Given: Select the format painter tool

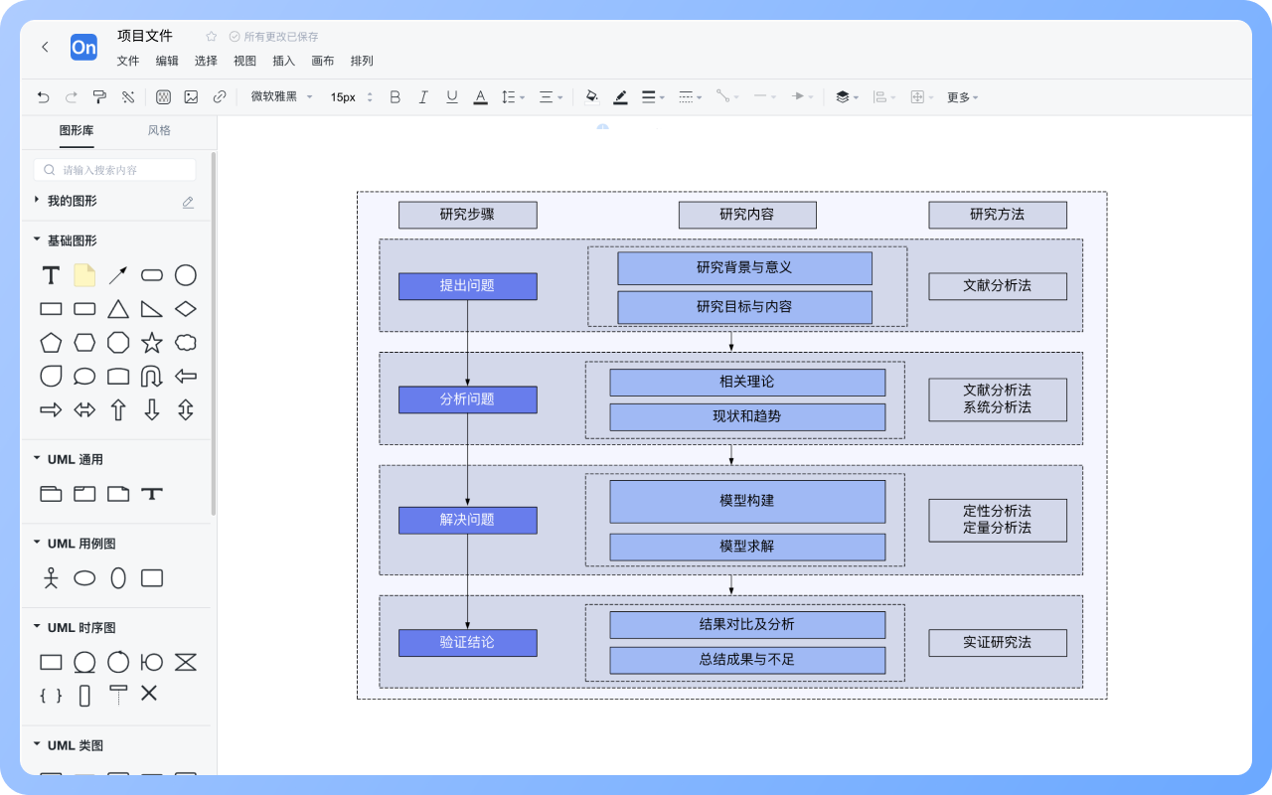Looking at the screenshot, I should click(x=99, y=96).
